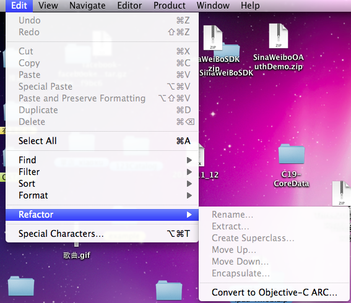This screenshot has width=351, height=303.
Task: Click the disabled Extract… refactor item
Action: [274, 226]
